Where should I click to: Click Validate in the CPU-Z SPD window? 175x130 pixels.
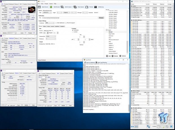(63, 105)
